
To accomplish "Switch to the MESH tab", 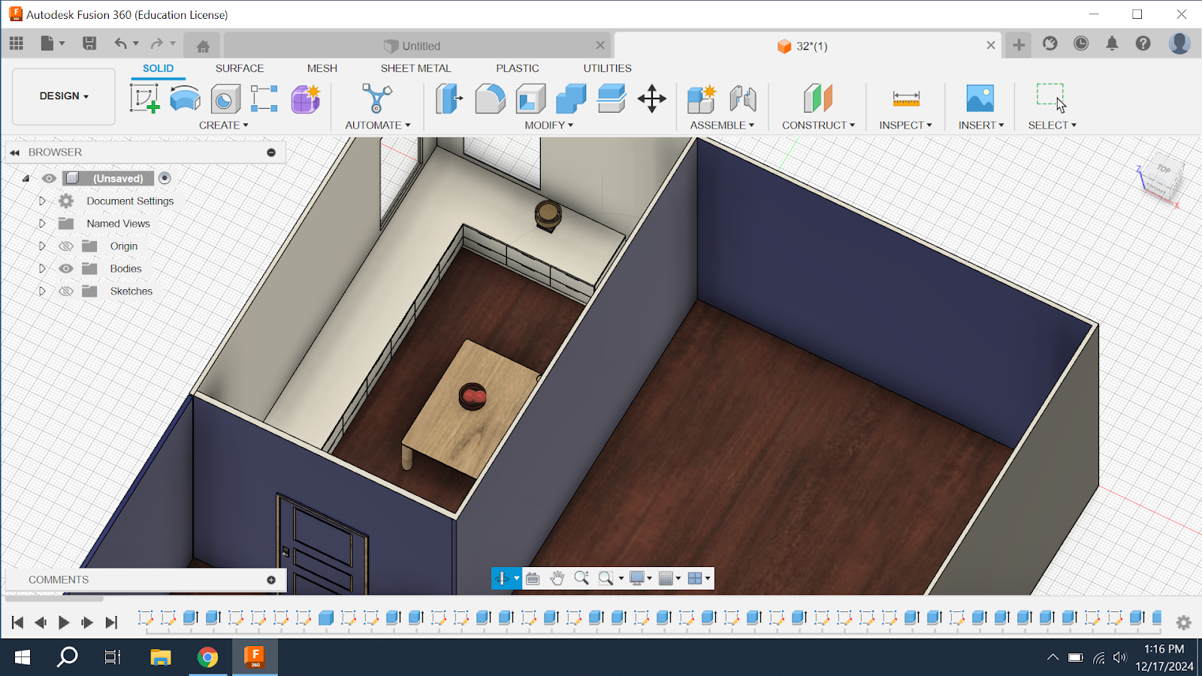I will 322,68.
